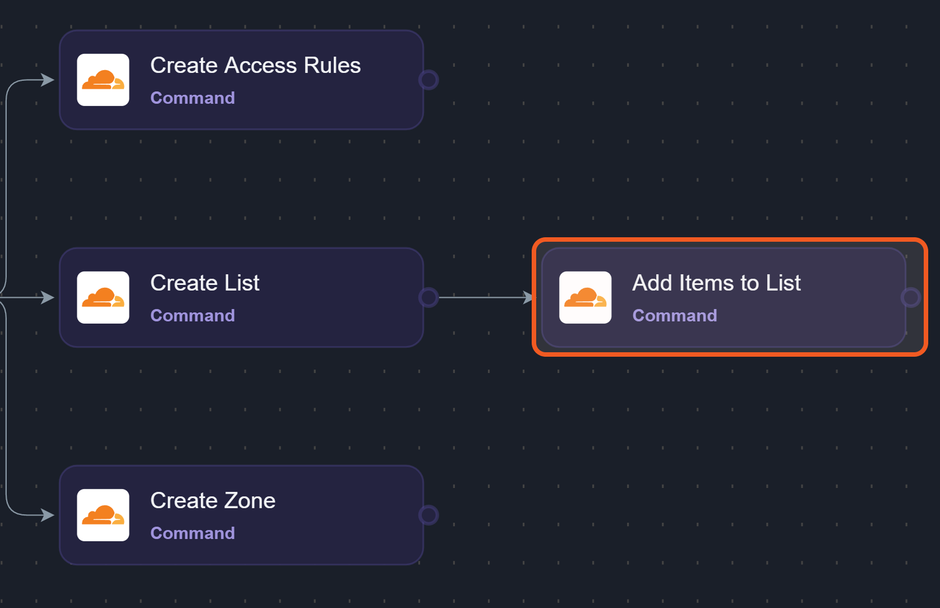Click the Command label under Create Access Rules
940x608 pixels.
pyautogui.click(x=192, y=98)
